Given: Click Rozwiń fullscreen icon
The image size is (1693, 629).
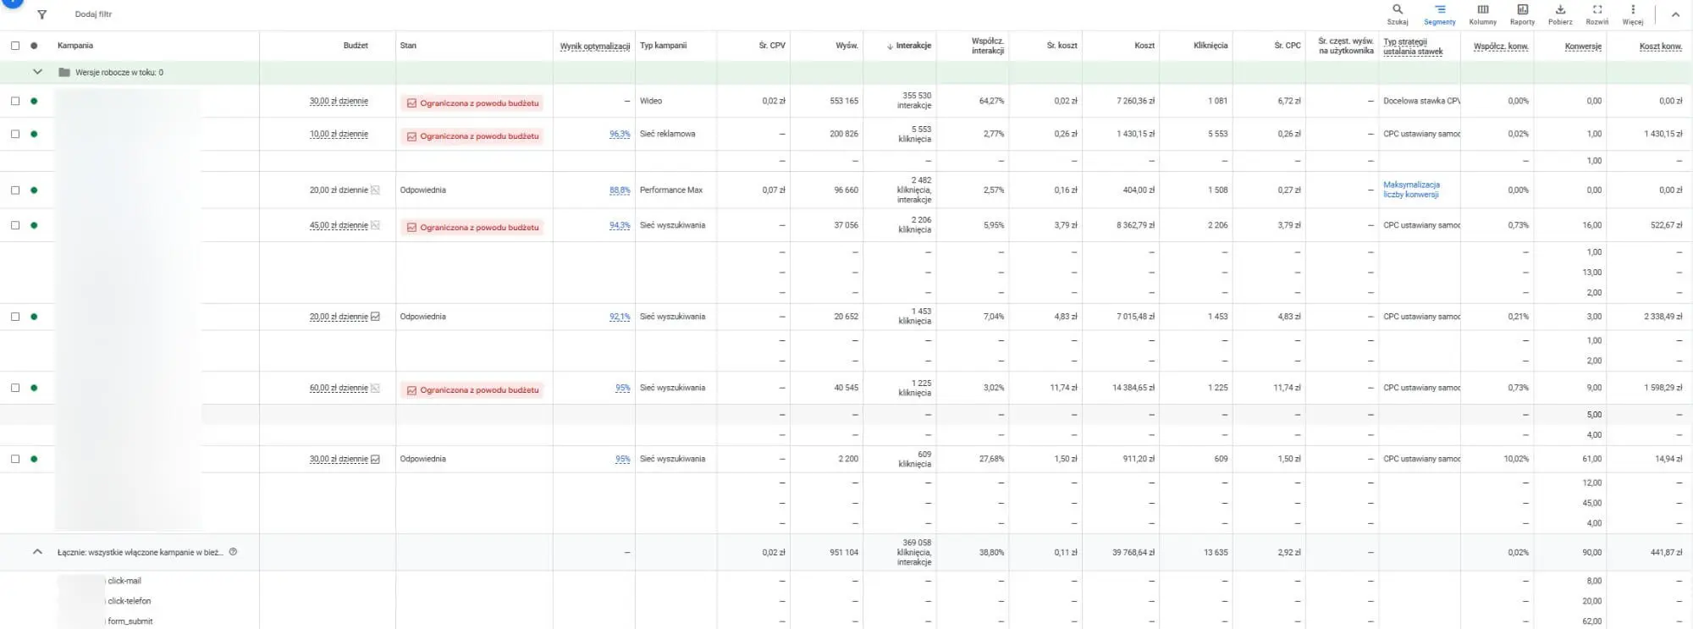Looking at the screenshot, I should 1596,10.
